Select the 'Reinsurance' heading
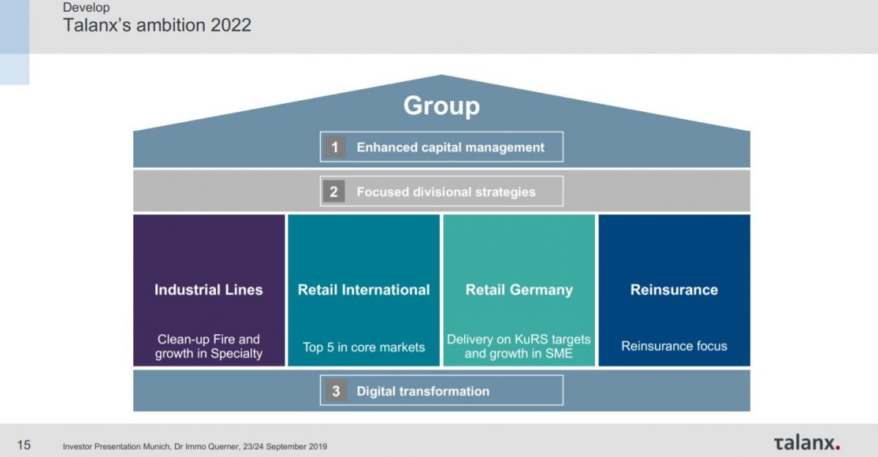This screenshot has width=878, height=457. pyautogui.click(x=674, y=290)
